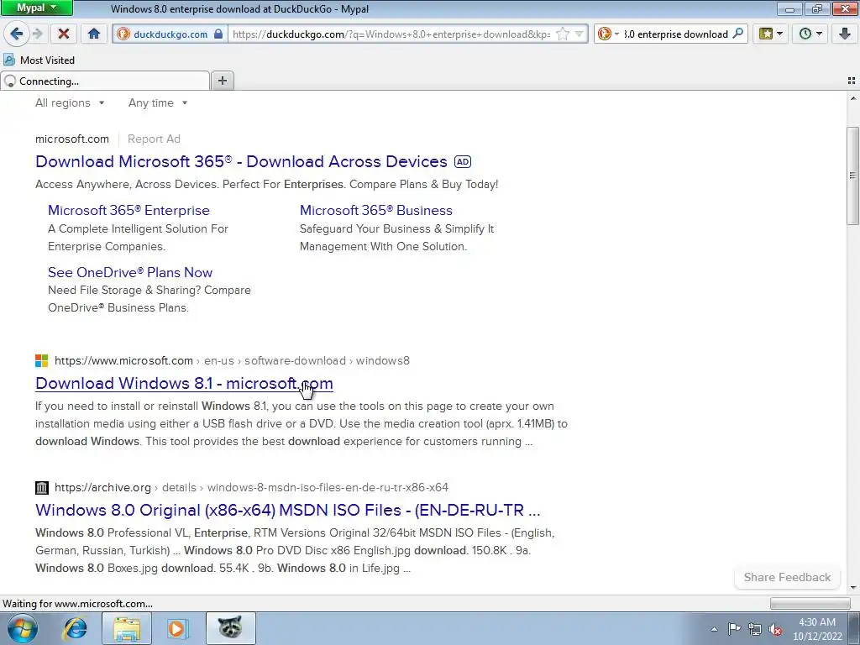The width and height of the screenshot is (860, 645).
Task: Open Microsoft 365 Business sublink
Action: point(376,211)
